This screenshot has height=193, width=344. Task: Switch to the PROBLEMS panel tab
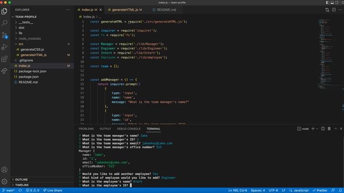coord(86,129)
